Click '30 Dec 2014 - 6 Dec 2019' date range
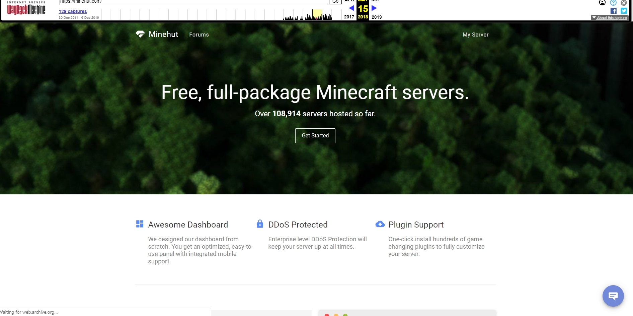The width and height of the screenshot is (633, 316). tap(79, 18)
